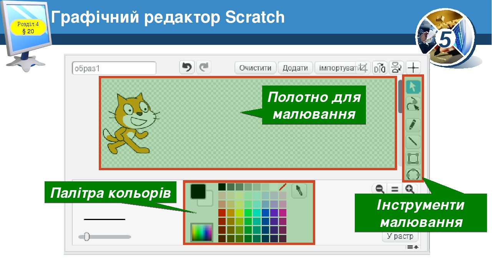Click the canvas vertical scrollbar thumb
Image resolution: width=492 pixels, height=276 pixels.
(x=400, y=97)
